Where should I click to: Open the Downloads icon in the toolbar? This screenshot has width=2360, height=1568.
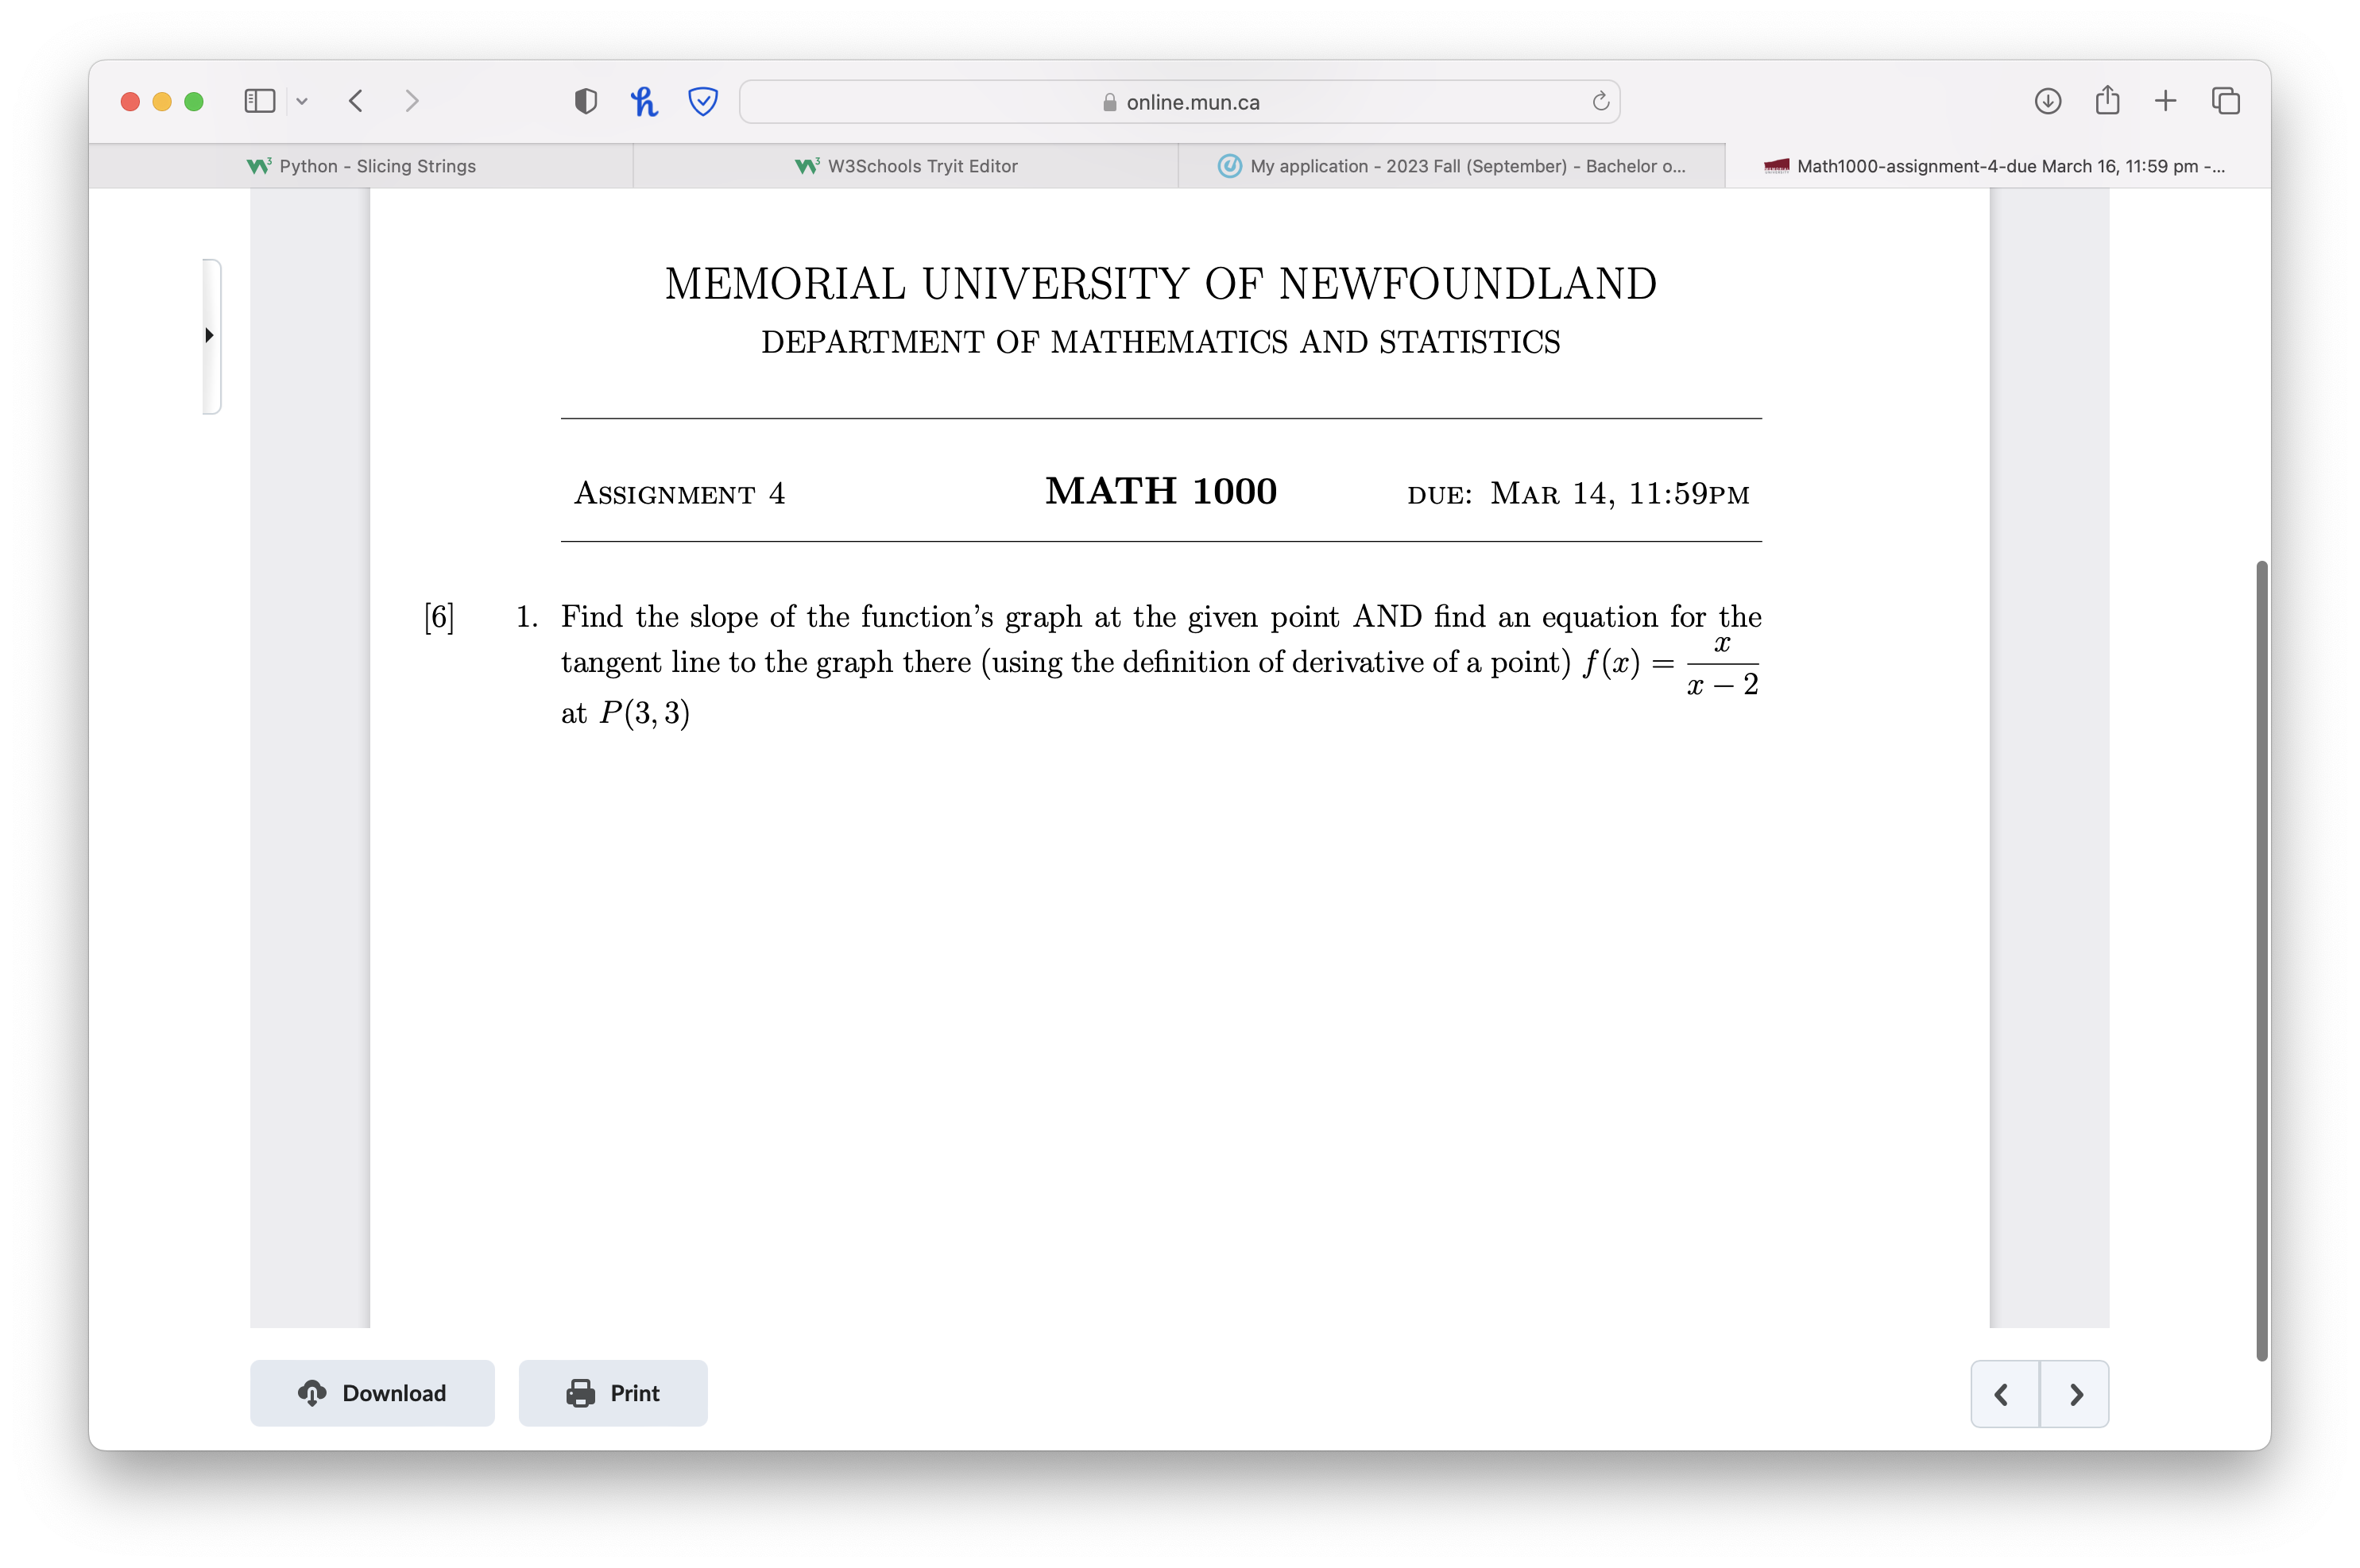2047,100
